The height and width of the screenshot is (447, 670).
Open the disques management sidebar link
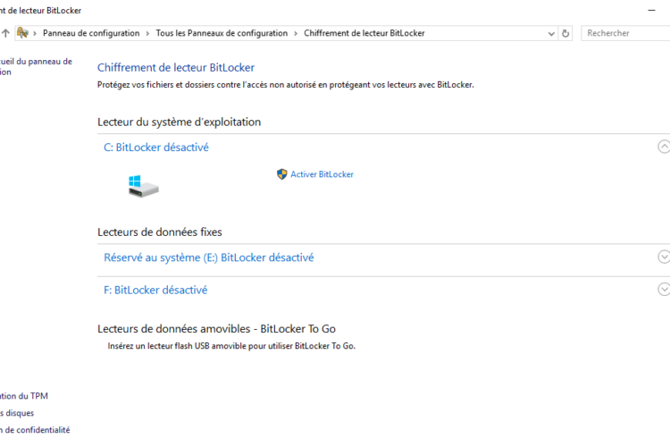(17, 413)
